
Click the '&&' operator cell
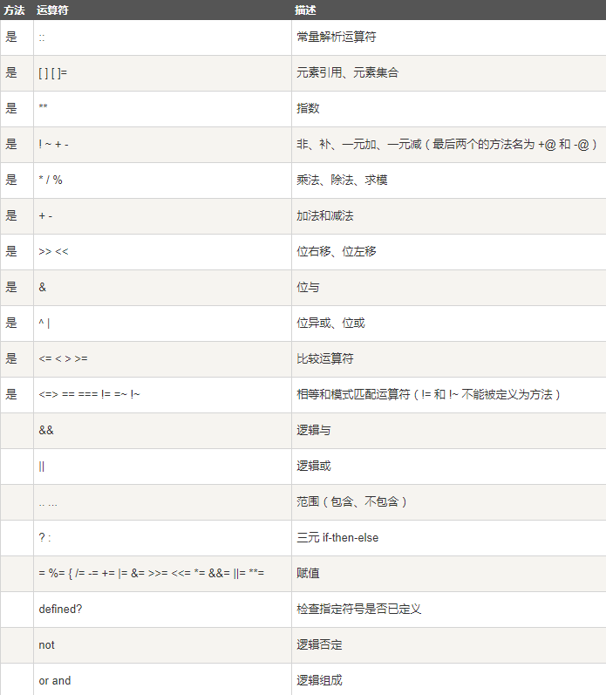46,430
